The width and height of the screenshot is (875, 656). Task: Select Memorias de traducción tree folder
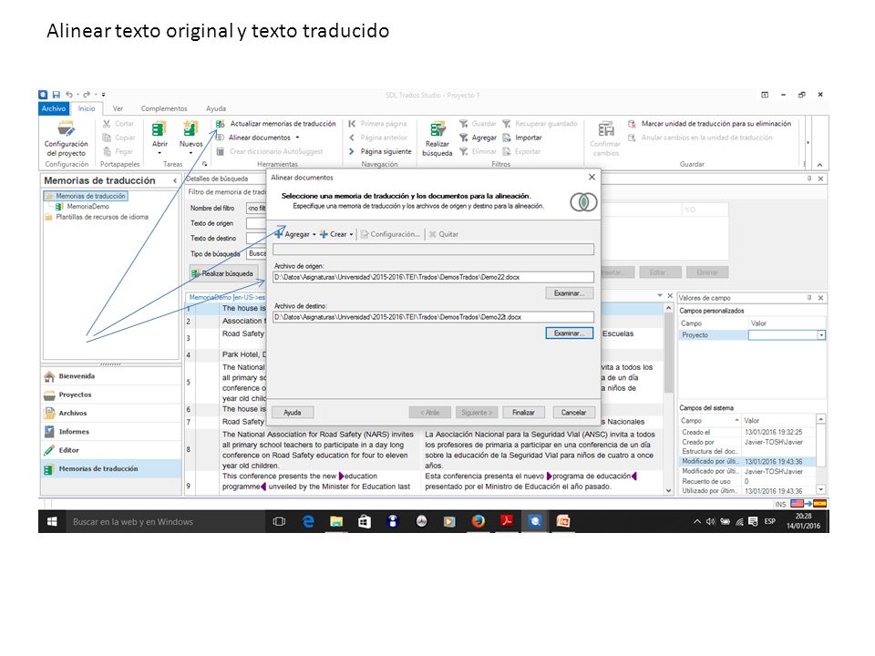(86, 197)
